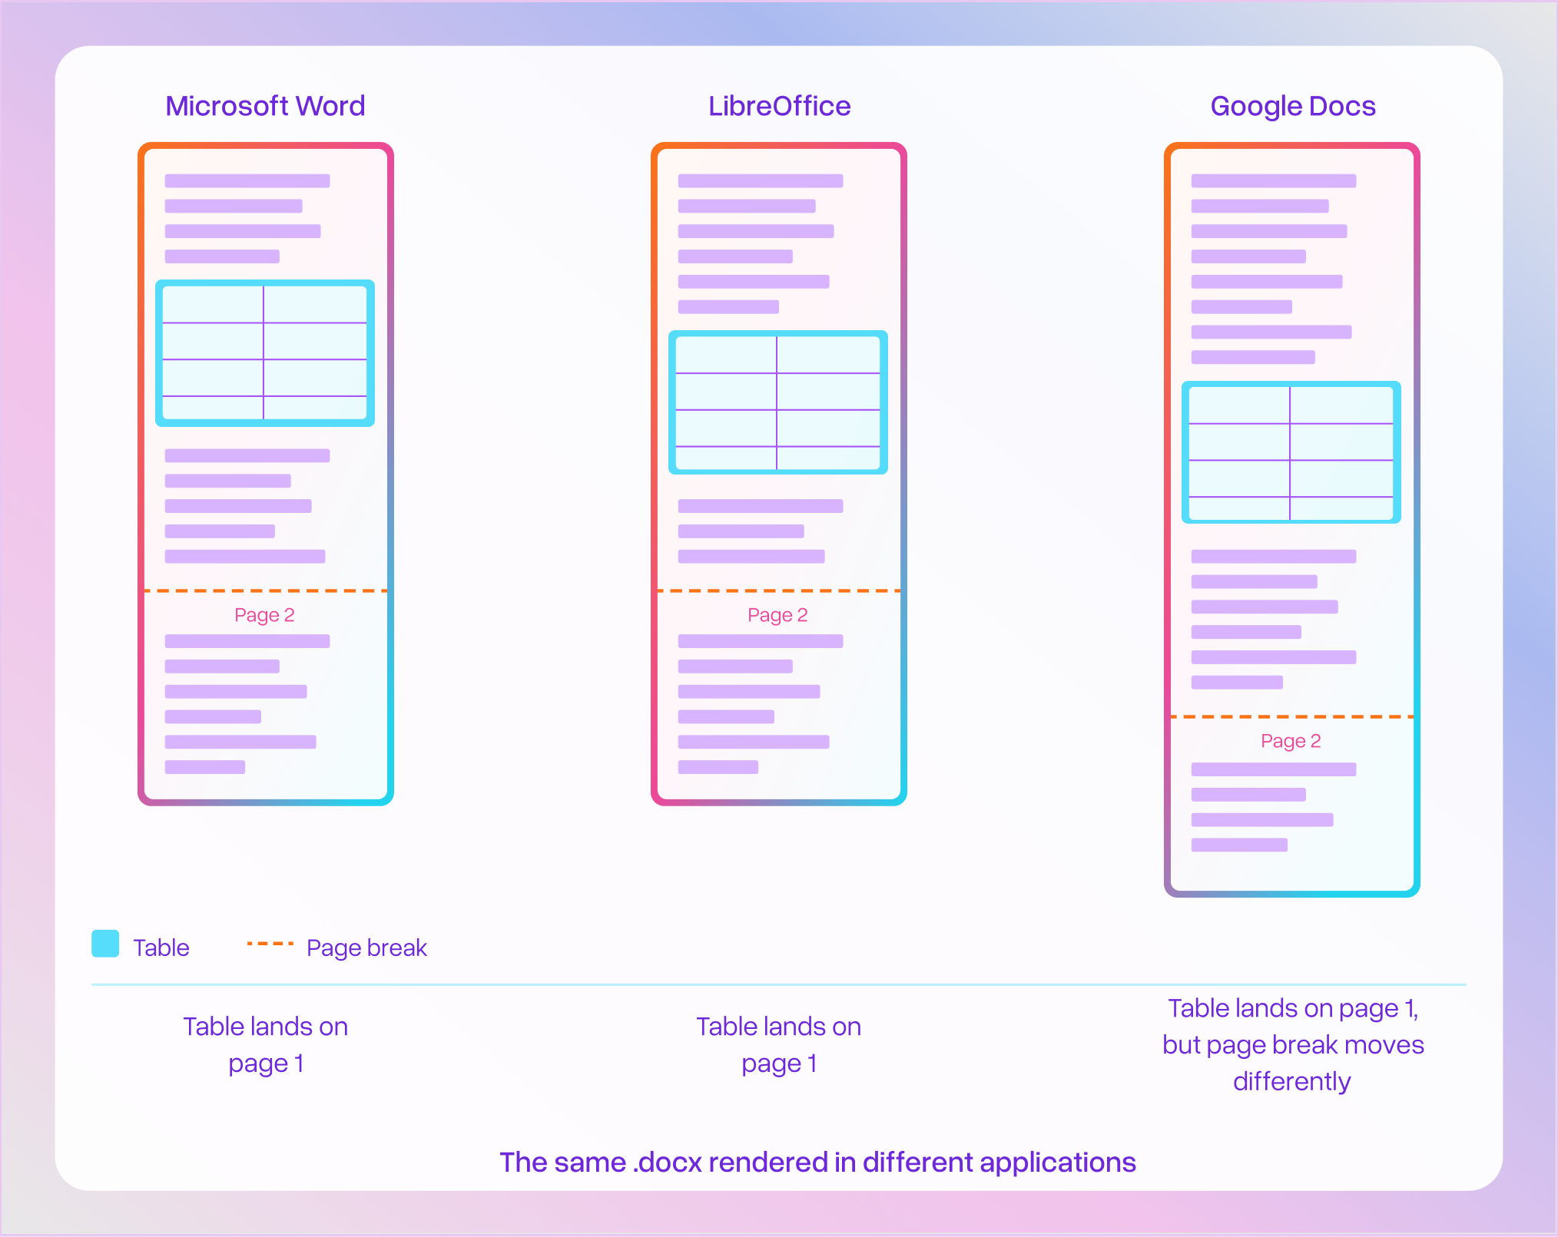Click dashed page break line in Word page
The image size is (1558, 1237).
tap(265, 590)
